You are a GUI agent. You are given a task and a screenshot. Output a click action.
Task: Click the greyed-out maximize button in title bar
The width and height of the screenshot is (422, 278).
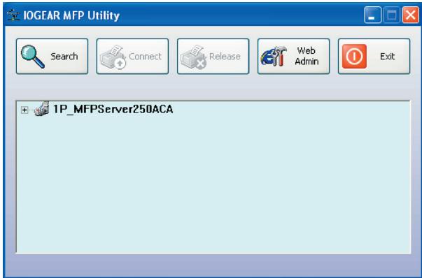click(392, 15)
